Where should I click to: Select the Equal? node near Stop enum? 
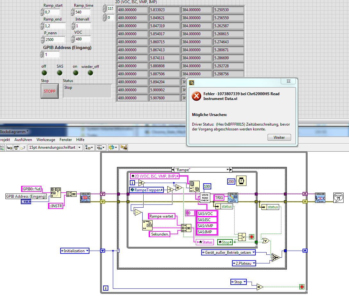click(x=260, y=287)
